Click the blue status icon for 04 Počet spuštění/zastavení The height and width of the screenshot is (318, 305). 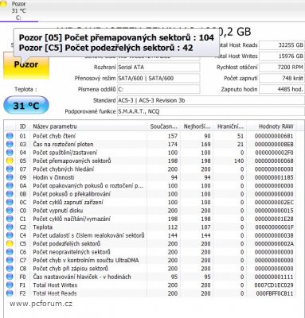coord(10,153)
